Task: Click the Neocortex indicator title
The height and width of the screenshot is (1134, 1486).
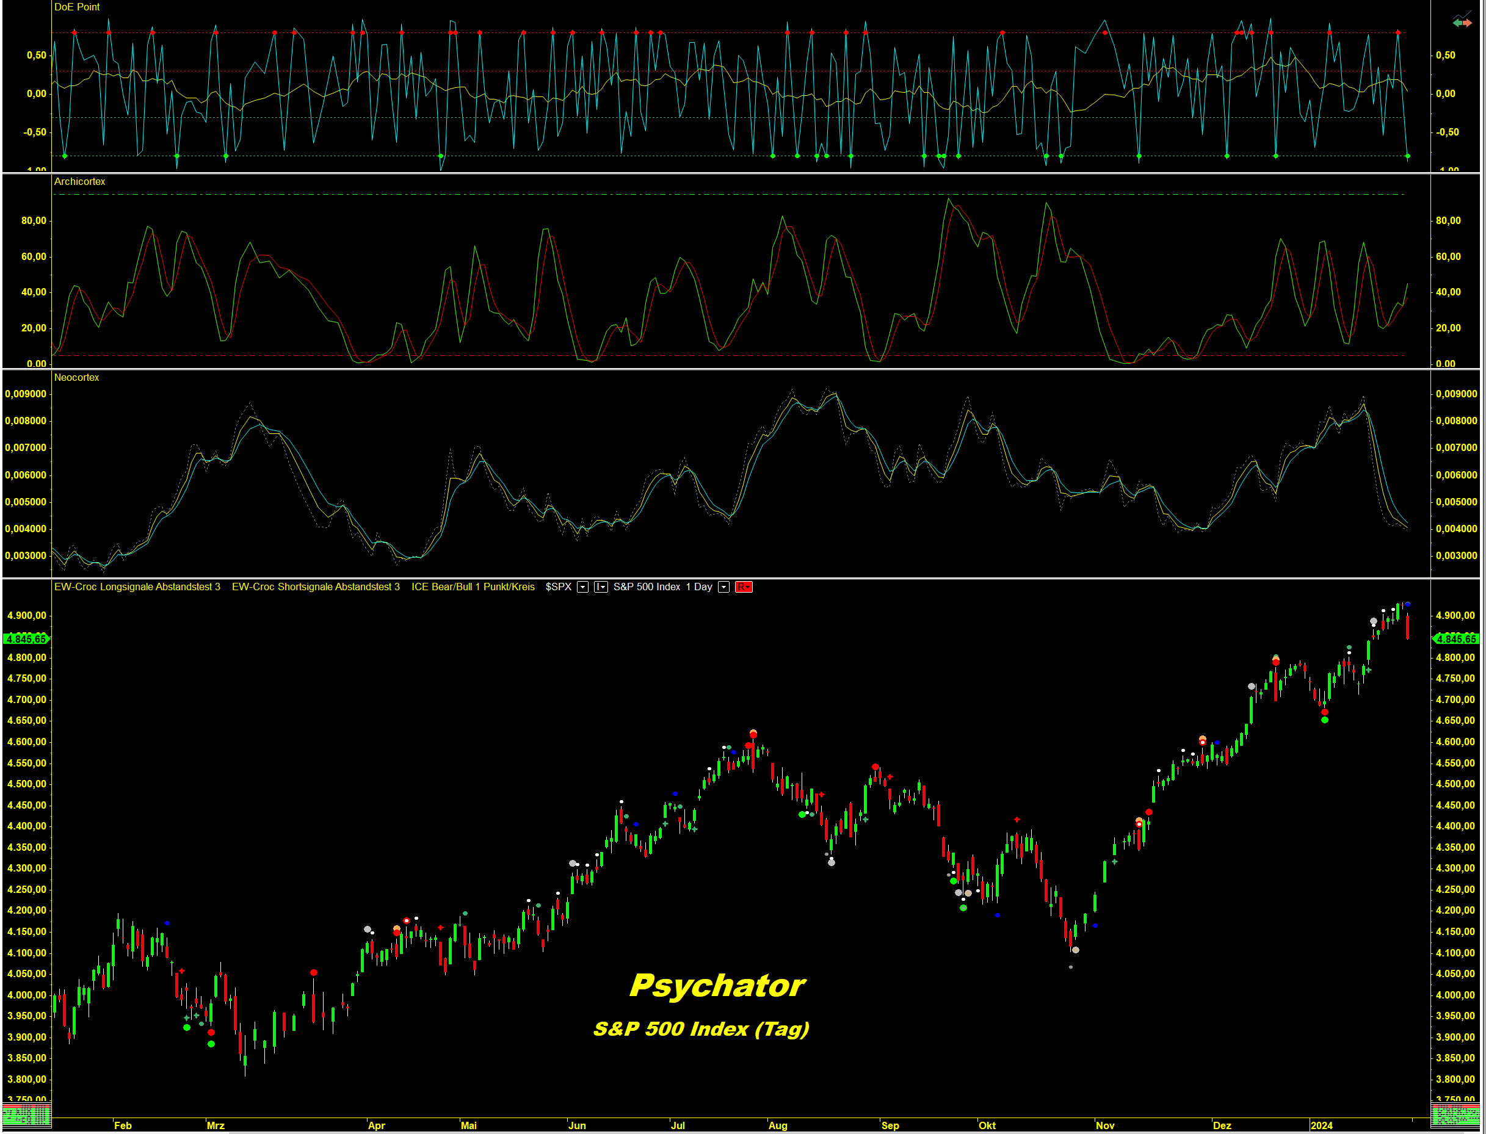Action: [x=76, y=377]
